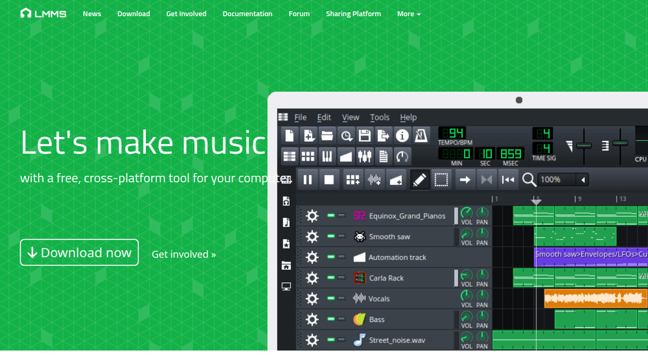The image size is (648, 364).
Task: Toggle the metronome icon
Action: pos(421,136)
